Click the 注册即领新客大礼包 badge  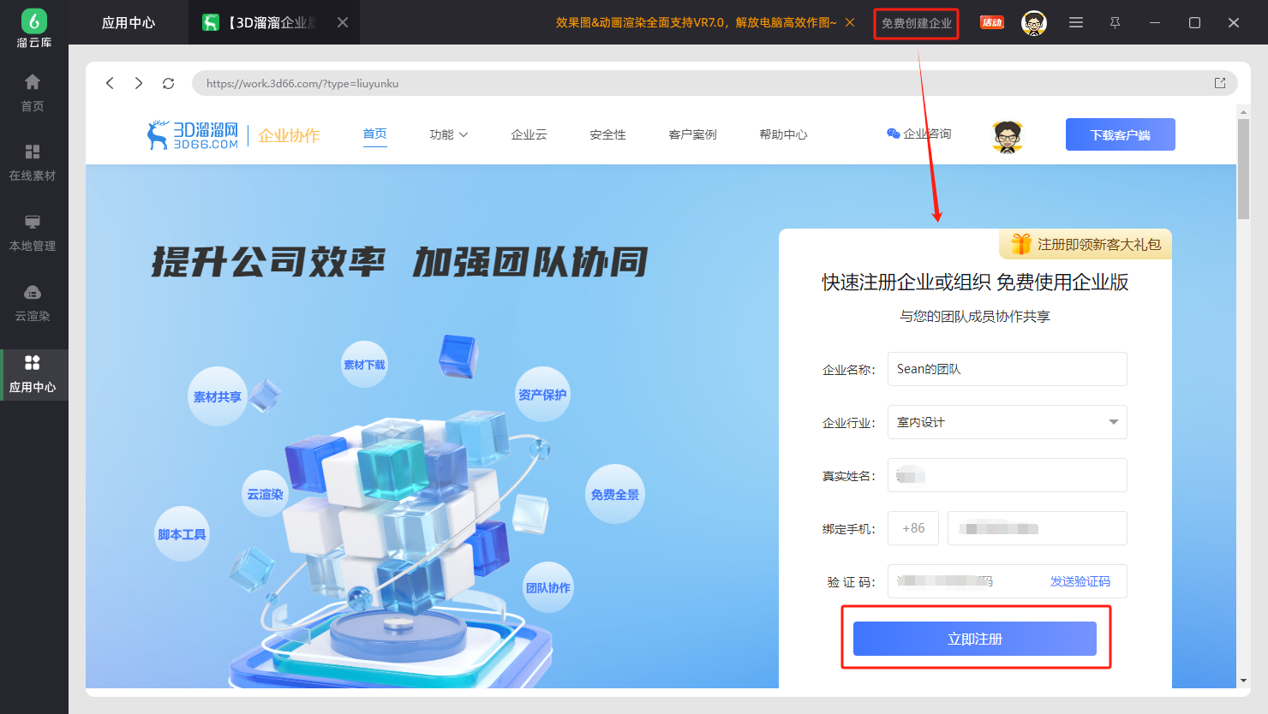pos(1086,244)
